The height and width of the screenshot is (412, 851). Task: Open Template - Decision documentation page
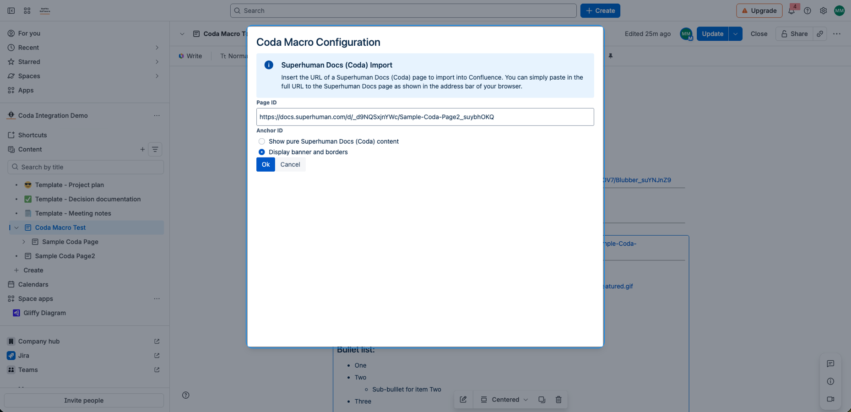[88, 199]
